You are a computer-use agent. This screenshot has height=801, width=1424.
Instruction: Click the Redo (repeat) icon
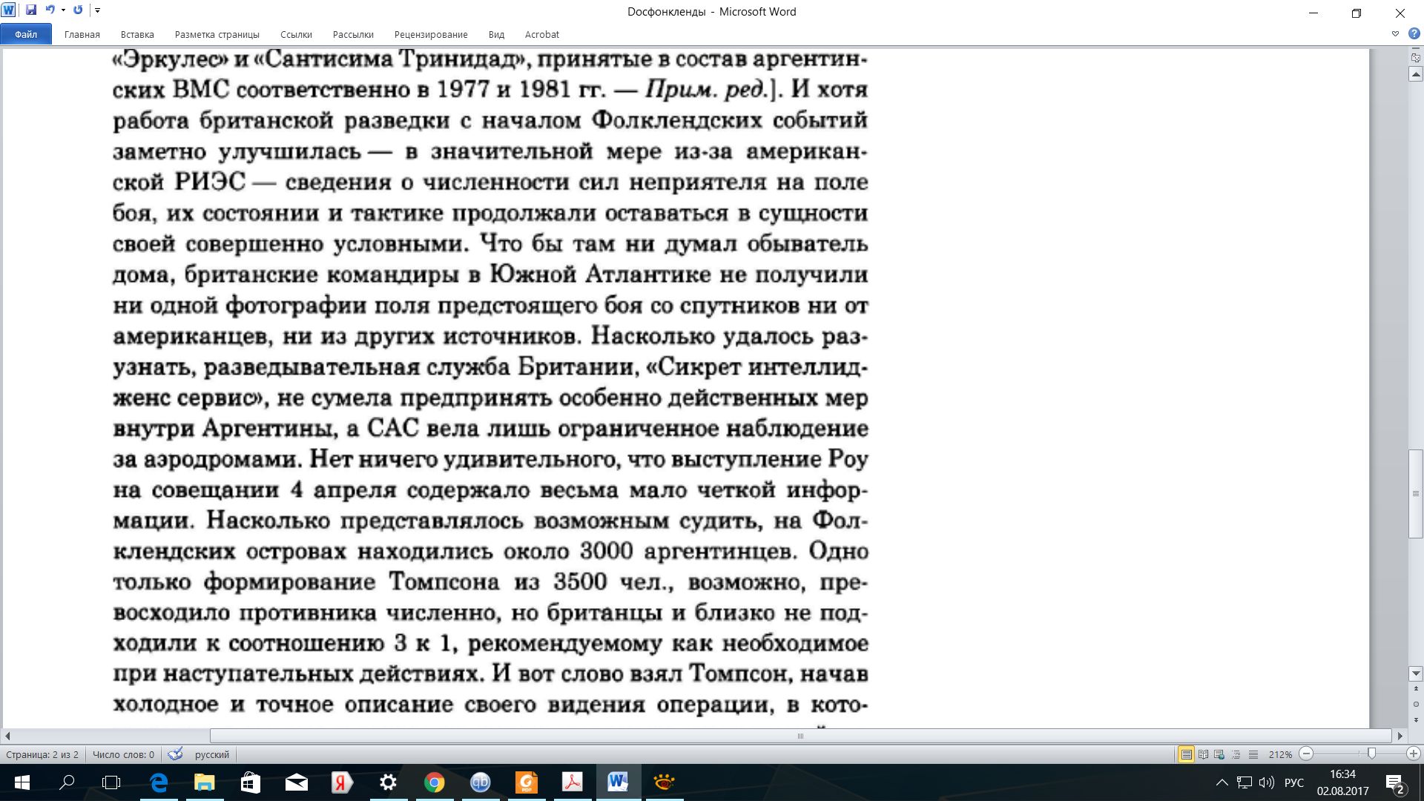click(78, 10)
